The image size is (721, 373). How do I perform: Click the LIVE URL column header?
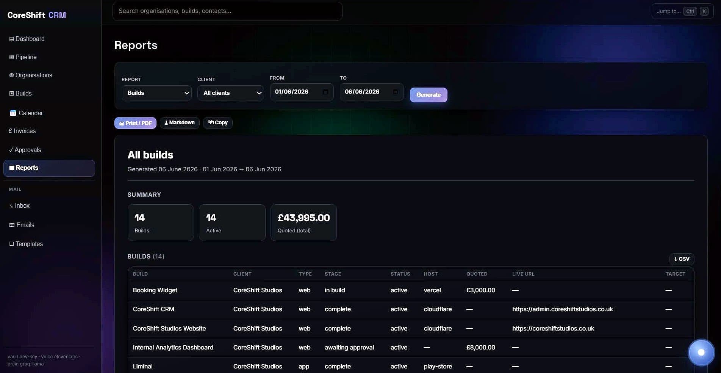pos(523,274)
